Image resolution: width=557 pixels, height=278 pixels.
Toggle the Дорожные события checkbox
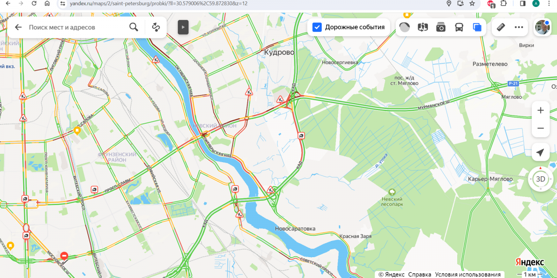click(x=317, y=27)
